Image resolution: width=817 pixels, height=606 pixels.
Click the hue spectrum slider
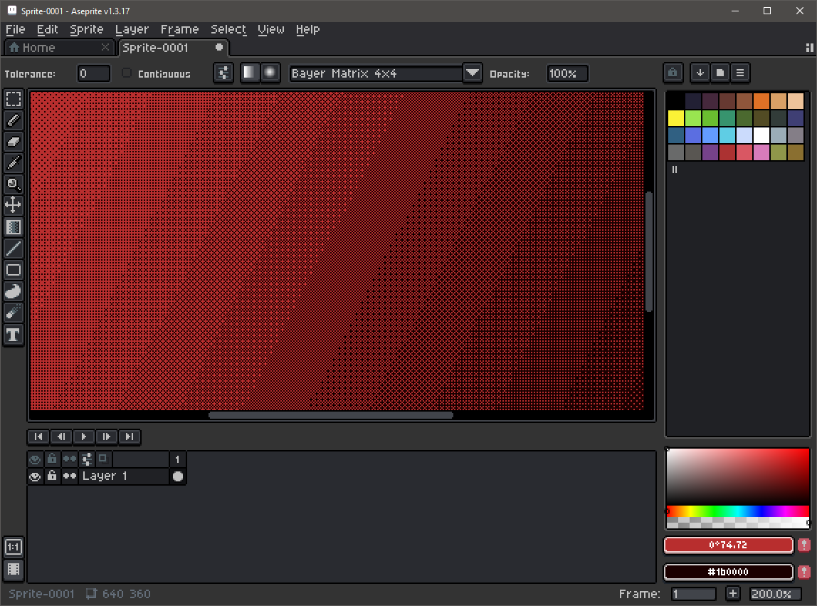[738, 511]
